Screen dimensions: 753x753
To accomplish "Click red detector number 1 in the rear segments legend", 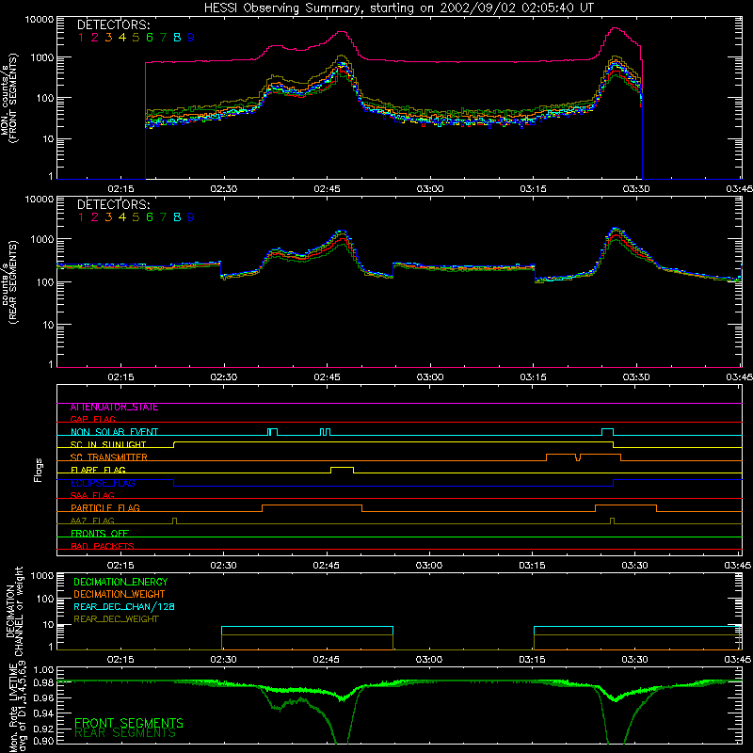I will click(x=81, y=217).
